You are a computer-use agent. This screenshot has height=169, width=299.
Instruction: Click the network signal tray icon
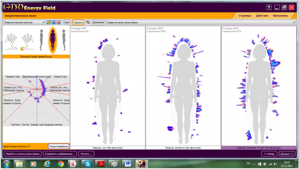click(x=270, y=164)
